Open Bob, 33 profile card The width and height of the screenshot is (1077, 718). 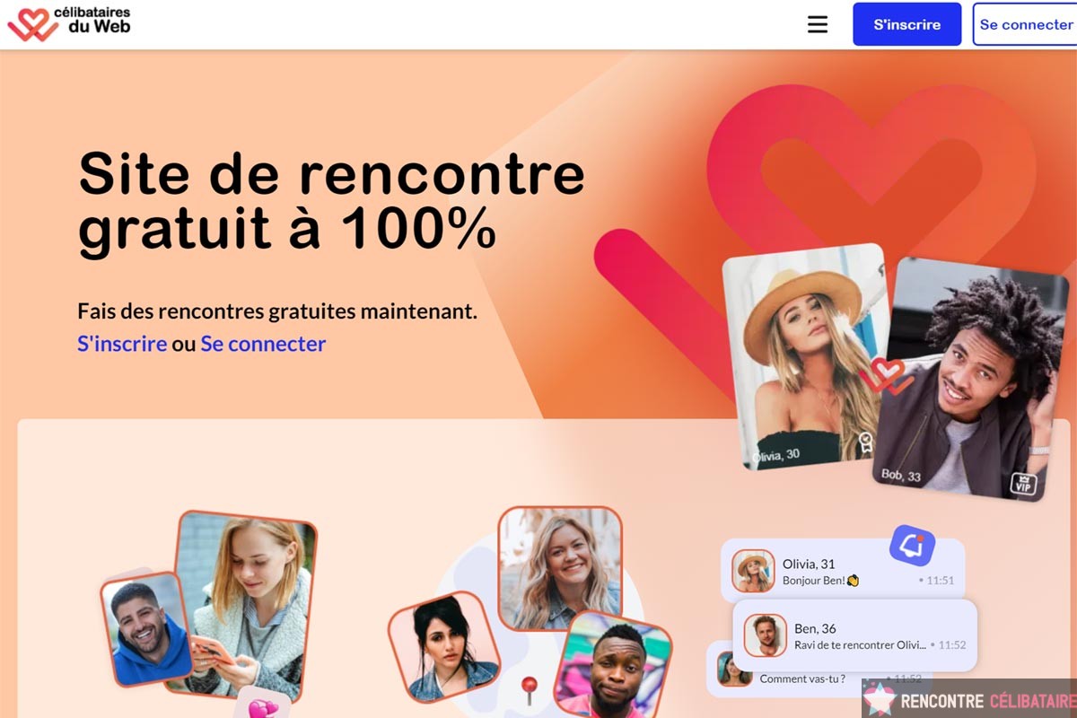tap(971, 378)
